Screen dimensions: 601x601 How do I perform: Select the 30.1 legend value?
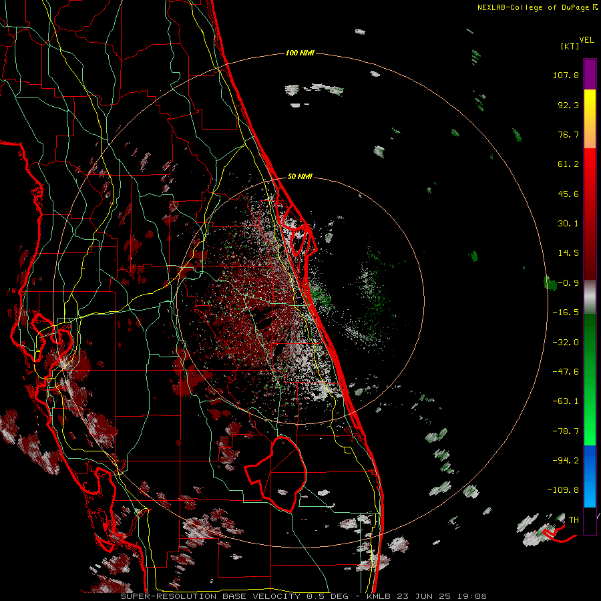(568, 224)
